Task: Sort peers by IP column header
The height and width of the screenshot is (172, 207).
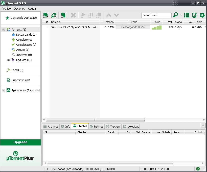Action: point(59,132)
